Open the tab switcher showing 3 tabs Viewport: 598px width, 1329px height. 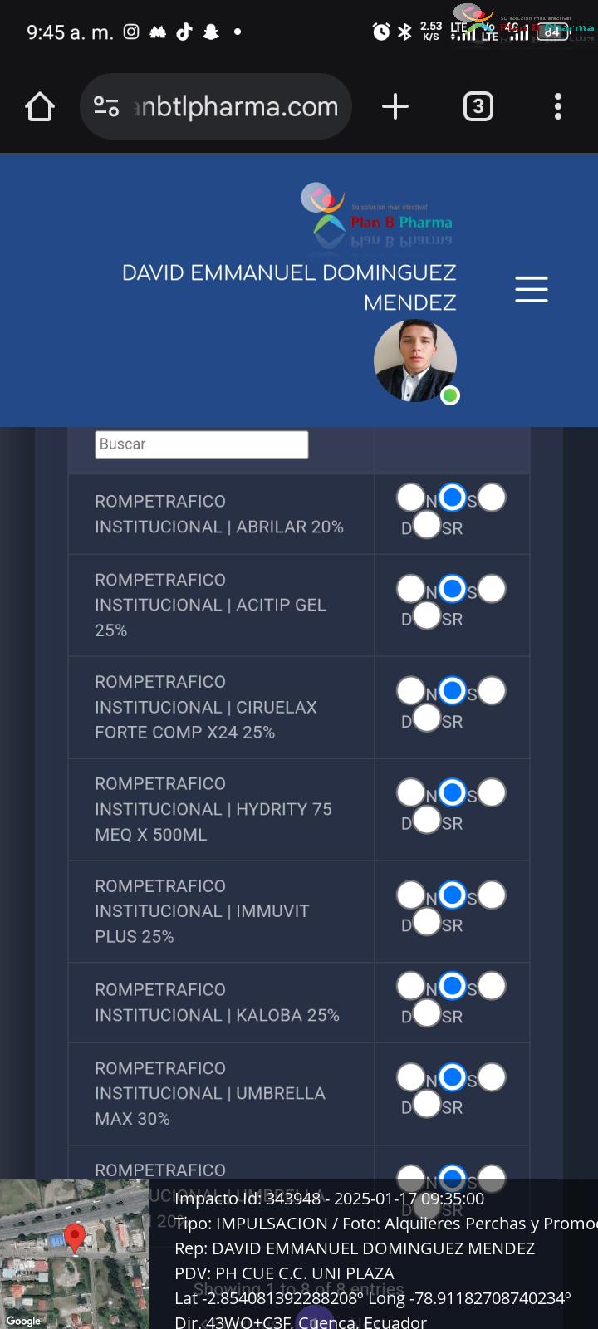[478, 106]
